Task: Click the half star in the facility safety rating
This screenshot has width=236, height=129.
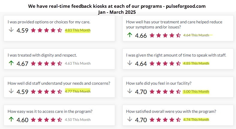Action: 178,92
